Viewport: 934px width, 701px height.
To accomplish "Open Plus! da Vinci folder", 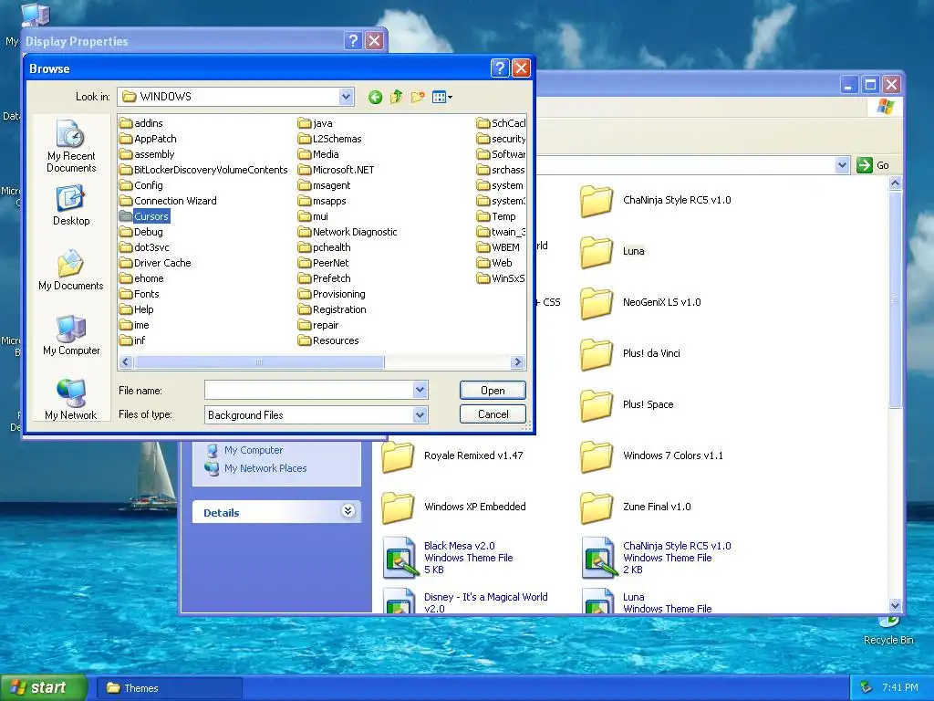I will point(629,353).
